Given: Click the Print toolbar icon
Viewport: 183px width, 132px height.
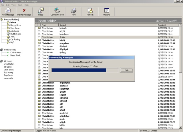Looking at the screenshot, I should (x=74, y=11).
